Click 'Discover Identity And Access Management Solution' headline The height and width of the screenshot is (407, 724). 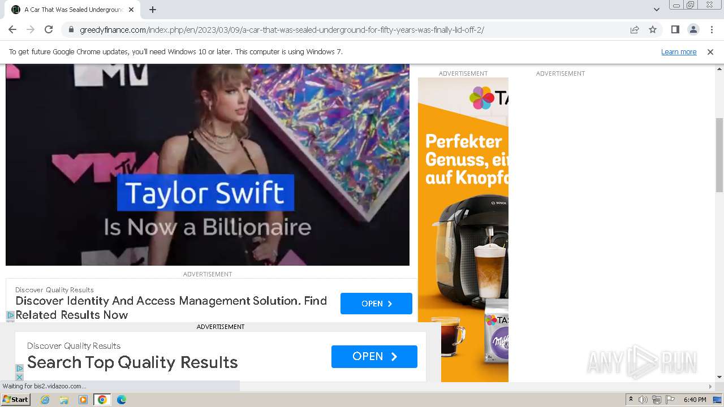click(171, 308)
